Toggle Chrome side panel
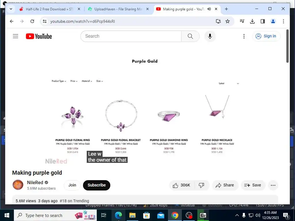295x221 pixels. (x=263, y=21)
